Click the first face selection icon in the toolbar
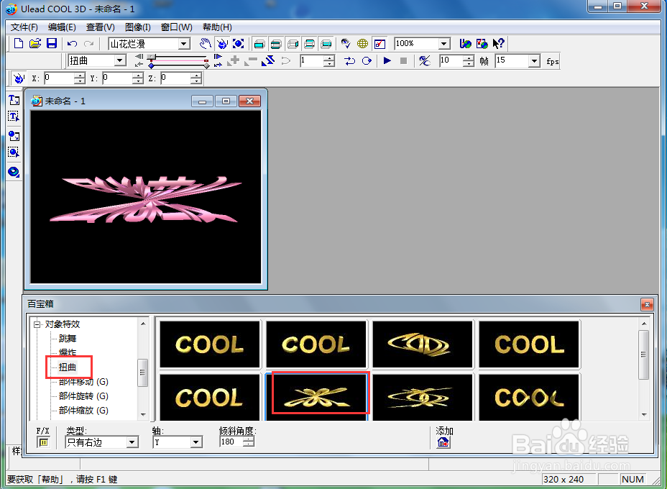The width and height of the screenshot is (667, 489). click(x=259, y=44)
